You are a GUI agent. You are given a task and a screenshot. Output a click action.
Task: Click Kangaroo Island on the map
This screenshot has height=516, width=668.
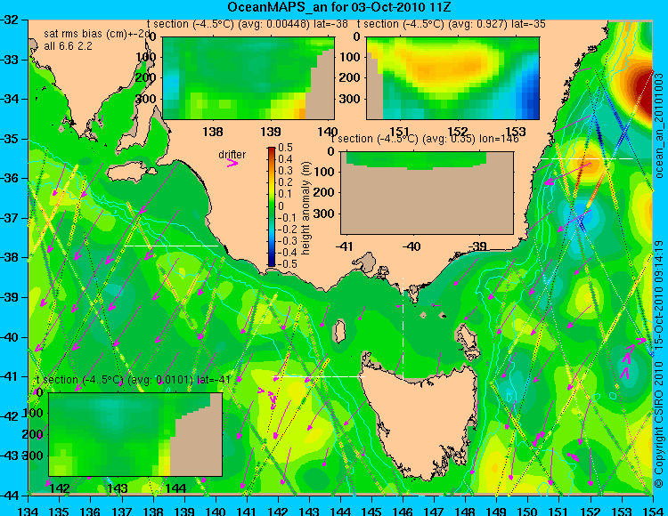[132, 173]
